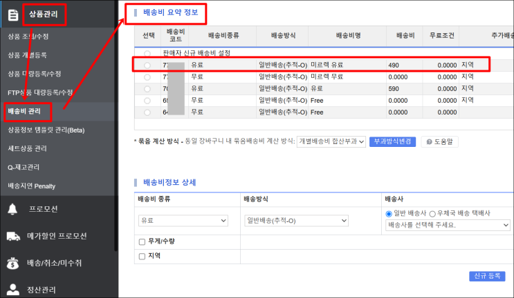Open 상품정보 템플릿 관리(Beta) menu item
The width and height of the screenshot is (514, 298).
[46, 130]
